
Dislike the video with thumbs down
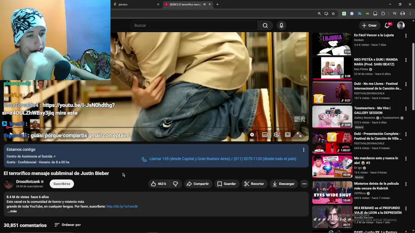175,184
